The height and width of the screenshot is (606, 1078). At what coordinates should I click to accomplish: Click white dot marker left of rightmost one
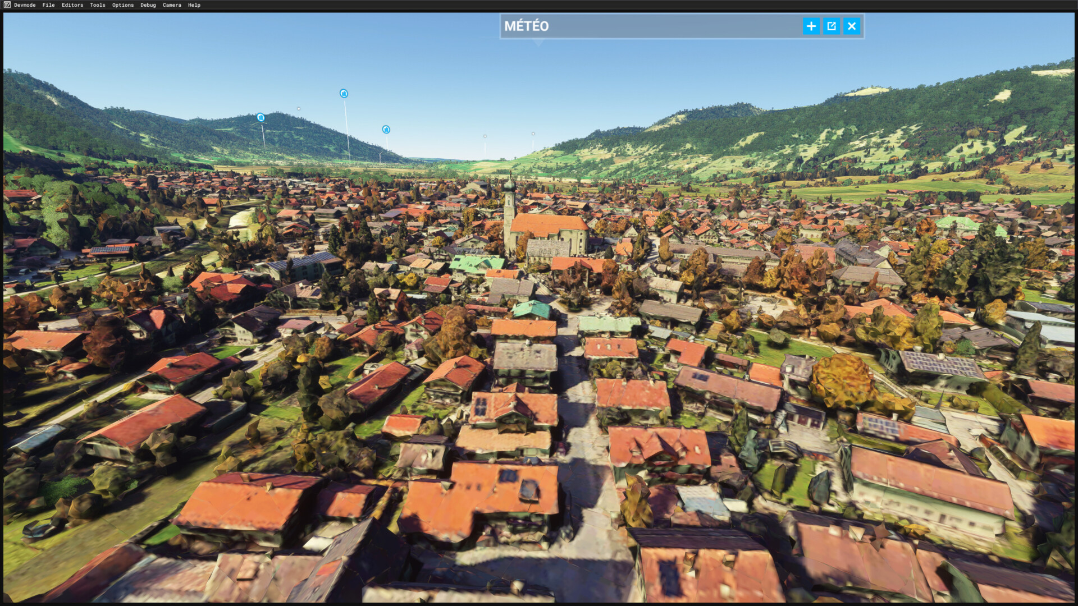click(485, 136)
